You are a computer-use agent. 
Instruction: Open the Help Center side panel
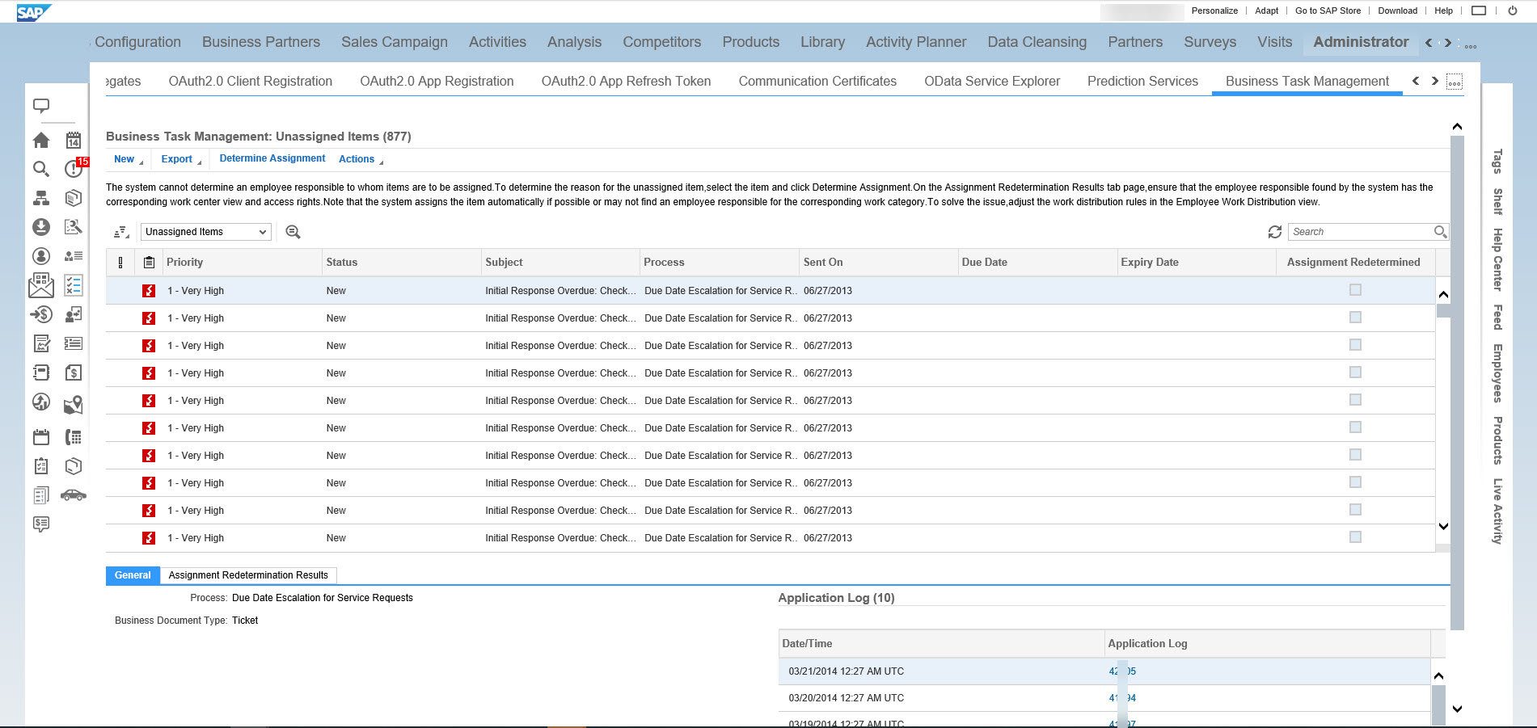pos(1497,259)
